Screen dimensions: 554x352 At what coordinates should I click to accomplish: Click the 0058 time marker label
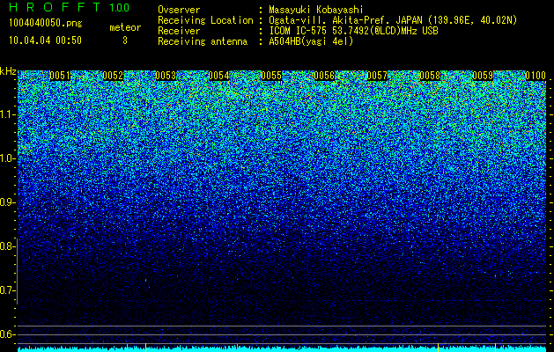(x=430, y=76)
